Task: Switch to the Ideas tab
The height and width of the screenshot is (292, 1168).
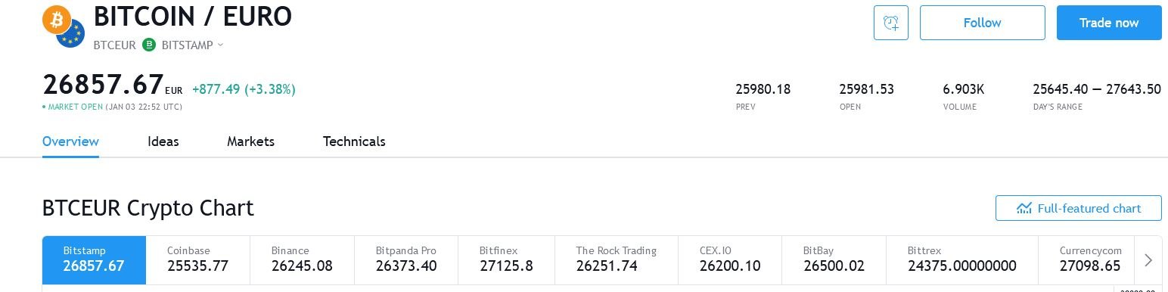Action: point(163,141)
